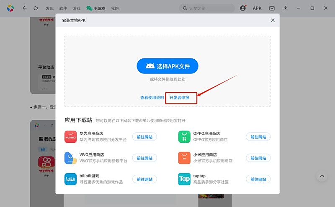Click the Kuaishou app icon in the background page
335x207 pixels.
(46, 164)
